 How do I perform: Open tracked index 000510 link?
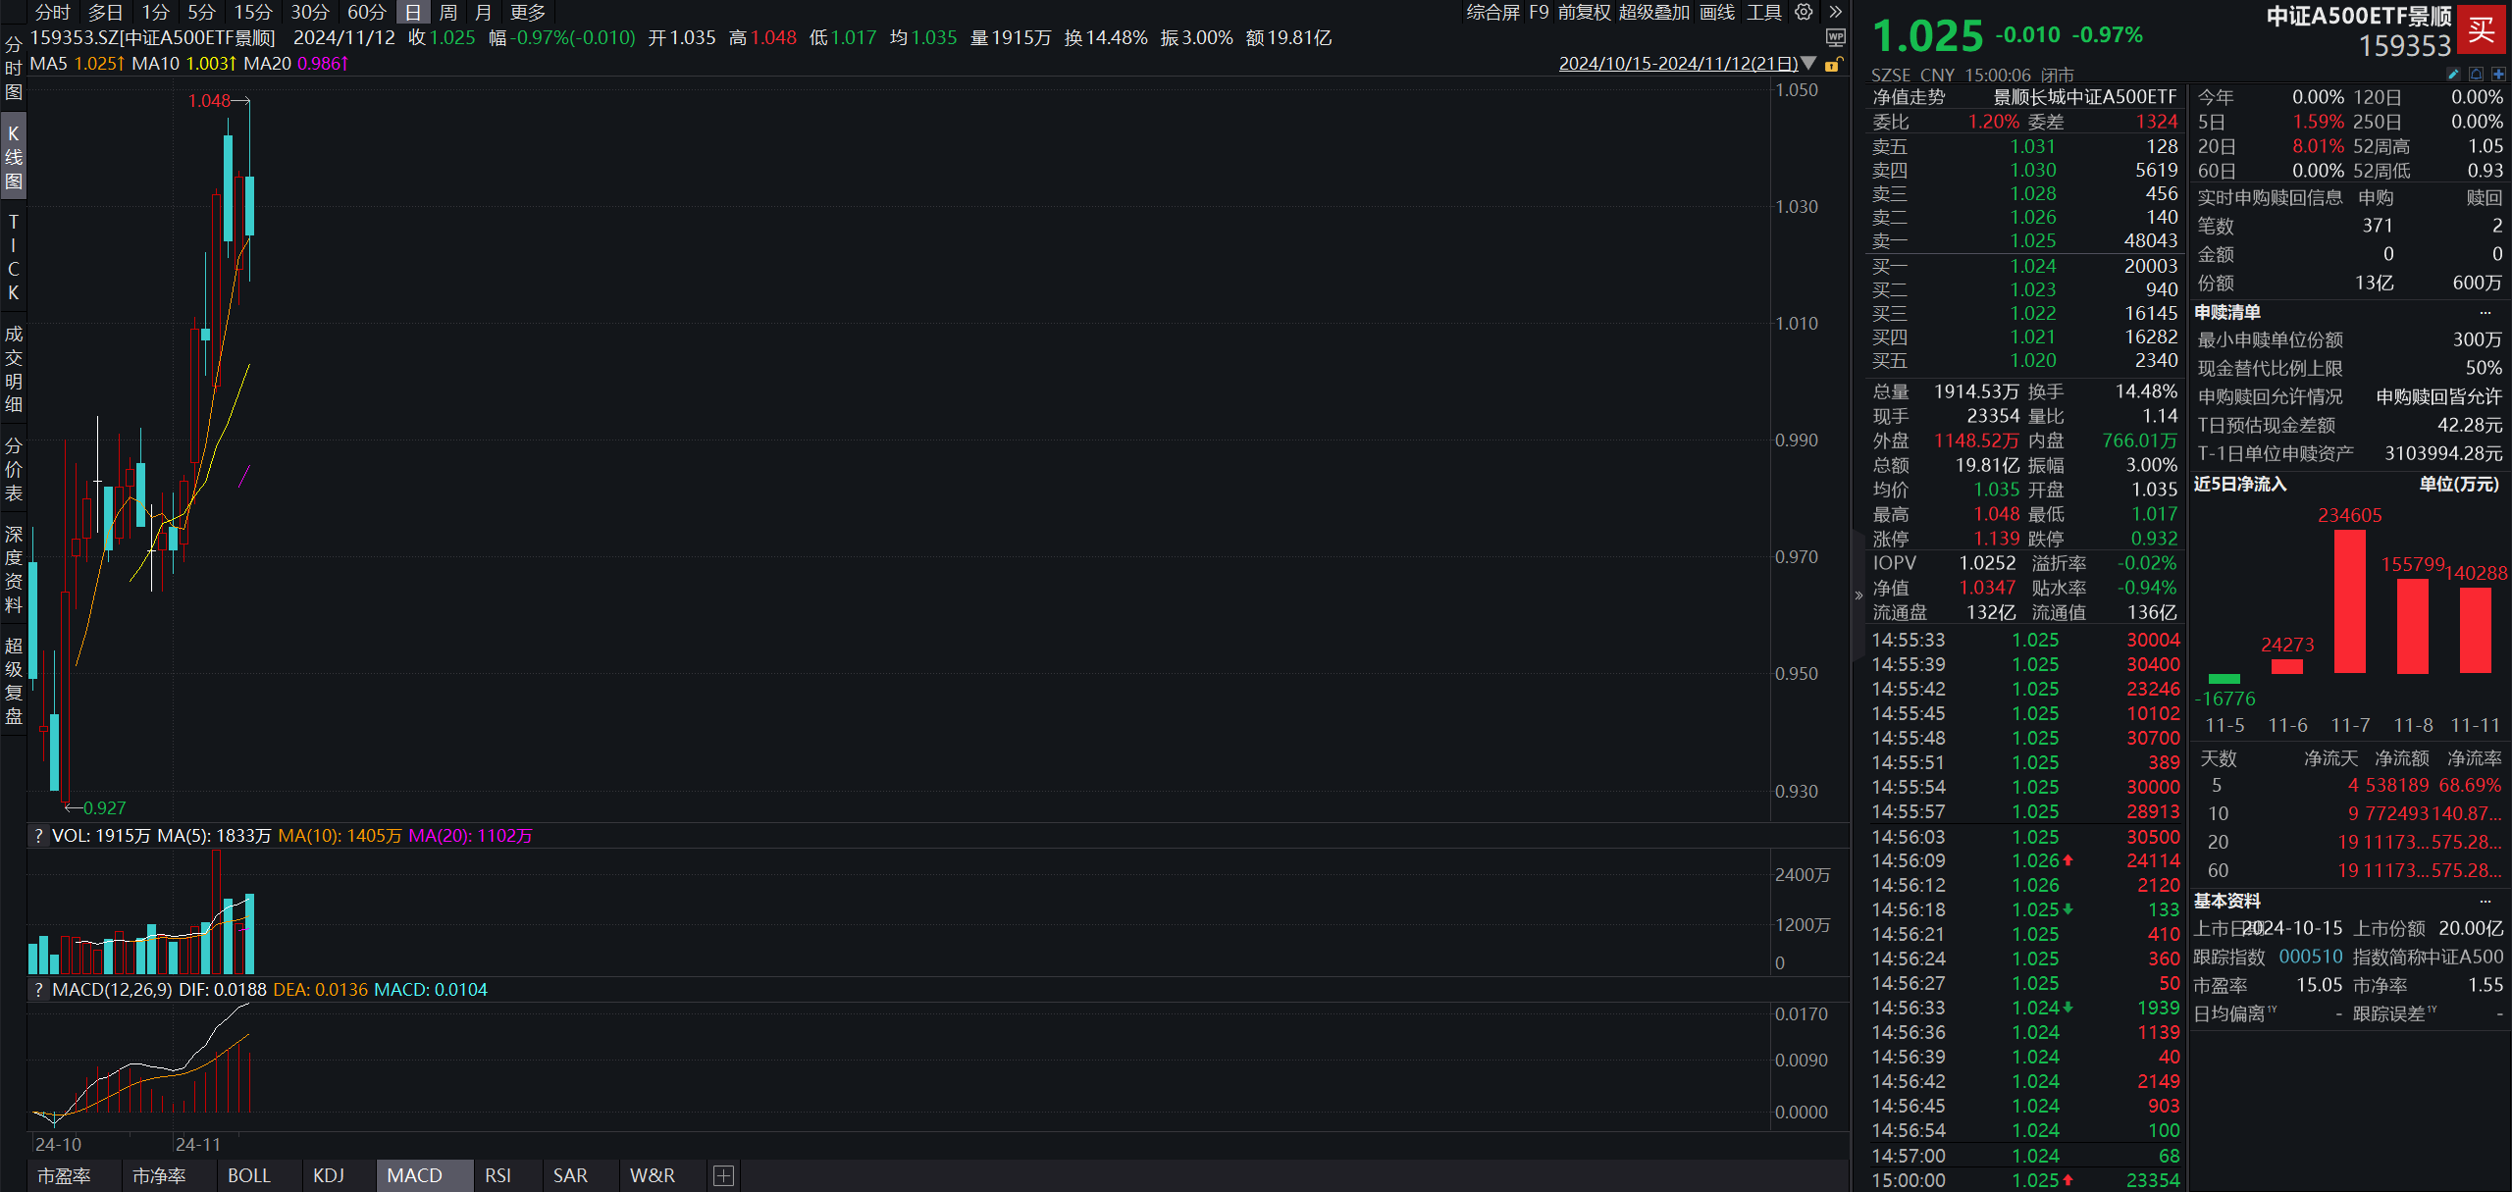2310,957
